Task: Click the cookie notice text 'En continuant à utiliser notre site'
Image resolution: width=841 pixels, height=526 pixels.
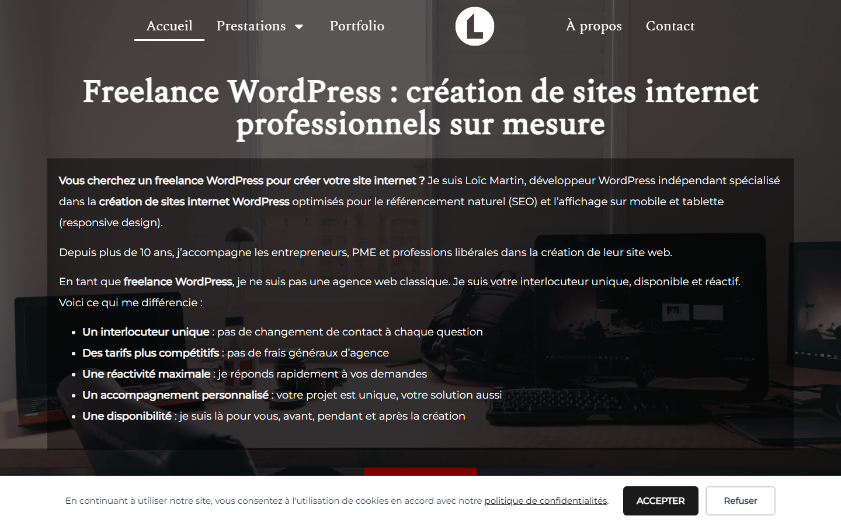Action: pyautogui.click(x=337, y=501)
